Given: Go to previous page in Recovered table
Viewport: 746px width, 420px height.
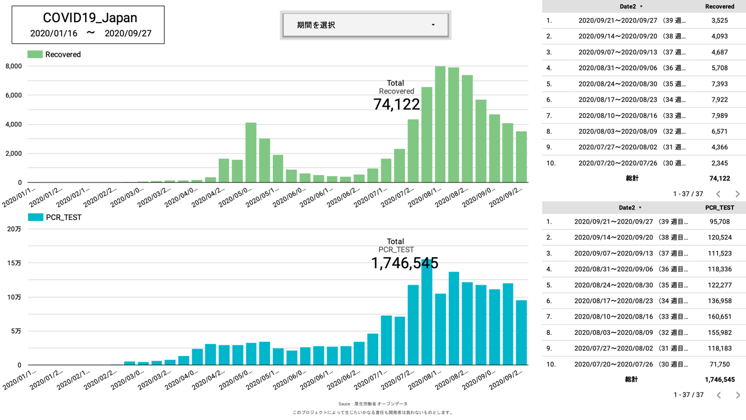Looking at the screenshot, I should [718, 194].
